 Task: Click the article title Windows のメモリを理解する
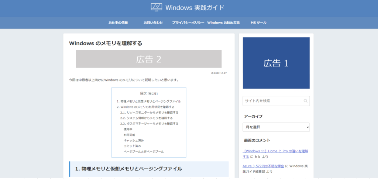click(x=106, y=43)
